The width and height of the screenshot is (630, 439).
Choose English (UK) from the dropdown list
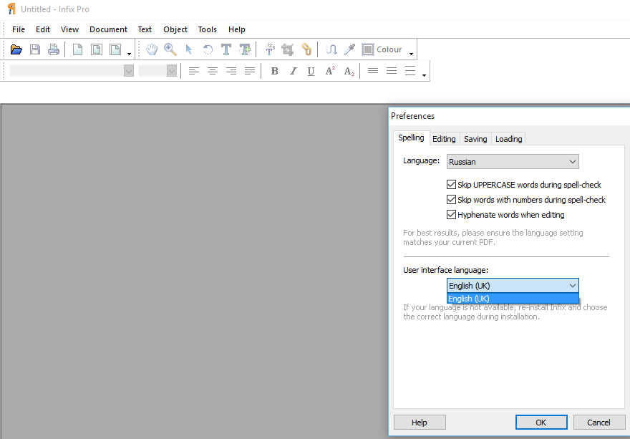point(513,299)
